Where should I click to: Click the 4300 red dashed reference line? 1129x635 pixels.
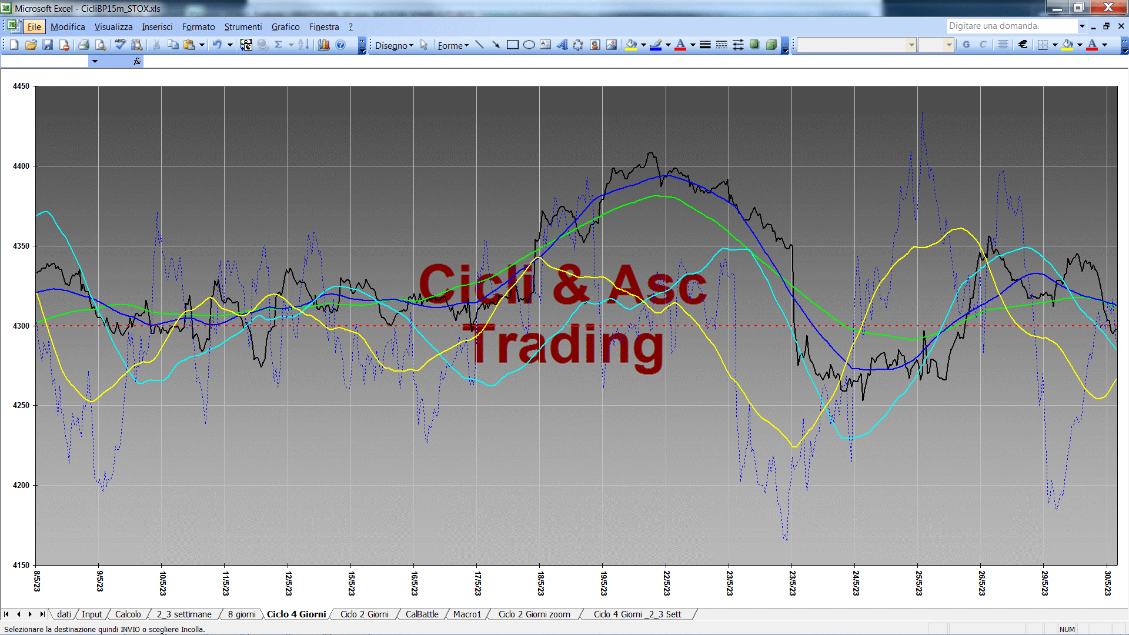[x=576, y=326]
